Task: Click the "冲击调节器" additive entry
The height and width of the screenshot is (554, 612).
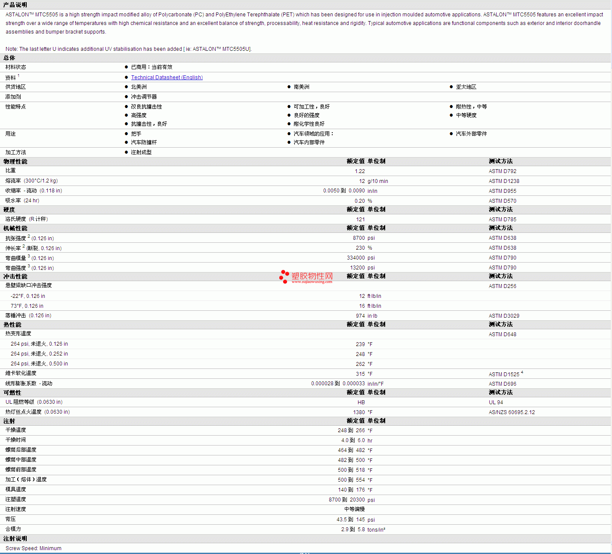Action: click(144, 97)
